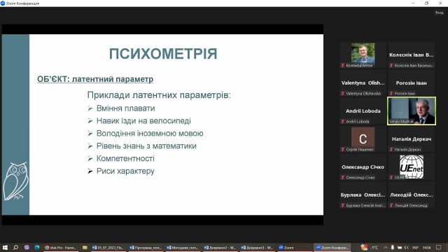Open Windows taskbar search
The height and width of the screenshot is (252, 448).
[x=15, y=247]
